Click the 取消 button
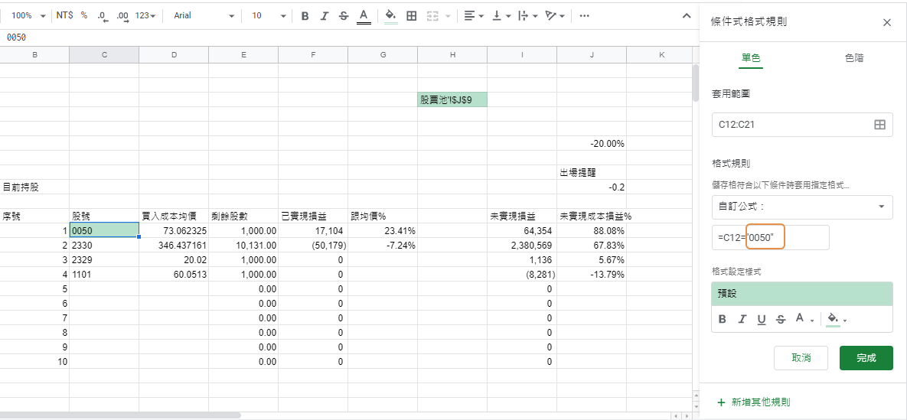This screenshot has width=907, height=420. click(x=801, y=358)
